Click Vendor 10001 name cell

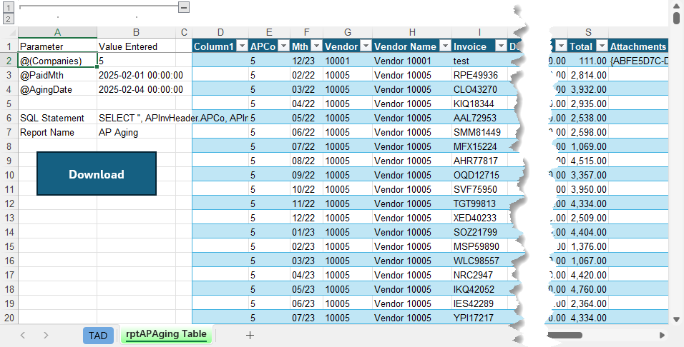[x=412, y=61]
